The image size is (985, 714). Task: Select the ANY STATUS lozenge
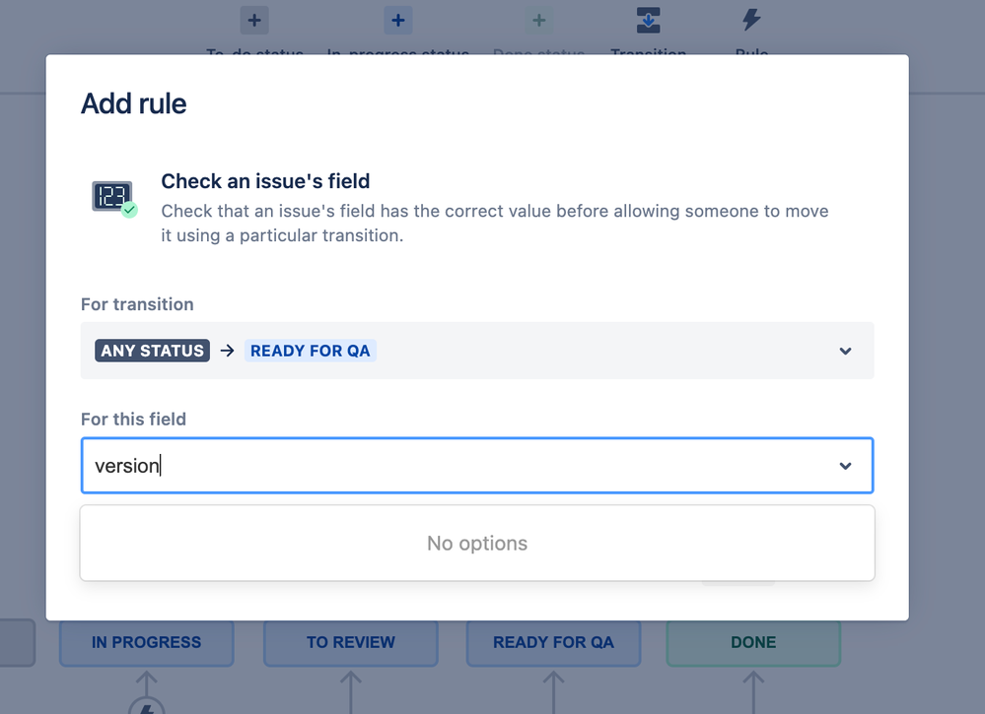pyautogui.click(x=152, y=351)
